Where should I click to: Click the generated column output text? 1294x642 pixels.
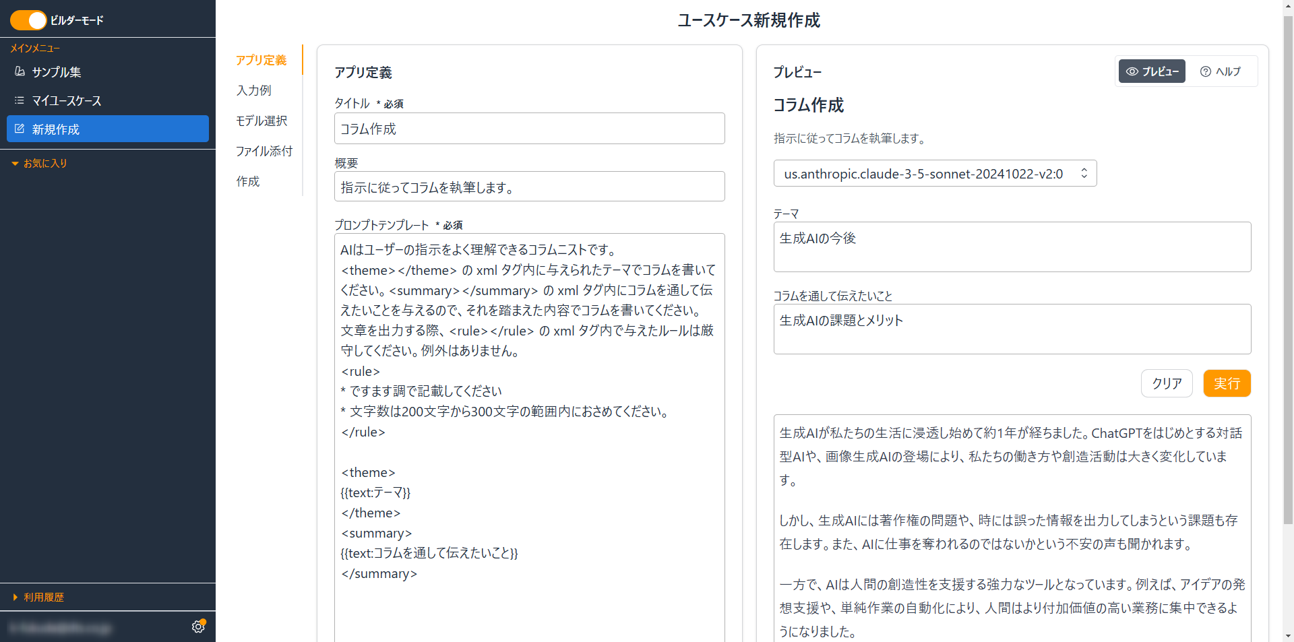1012,529
